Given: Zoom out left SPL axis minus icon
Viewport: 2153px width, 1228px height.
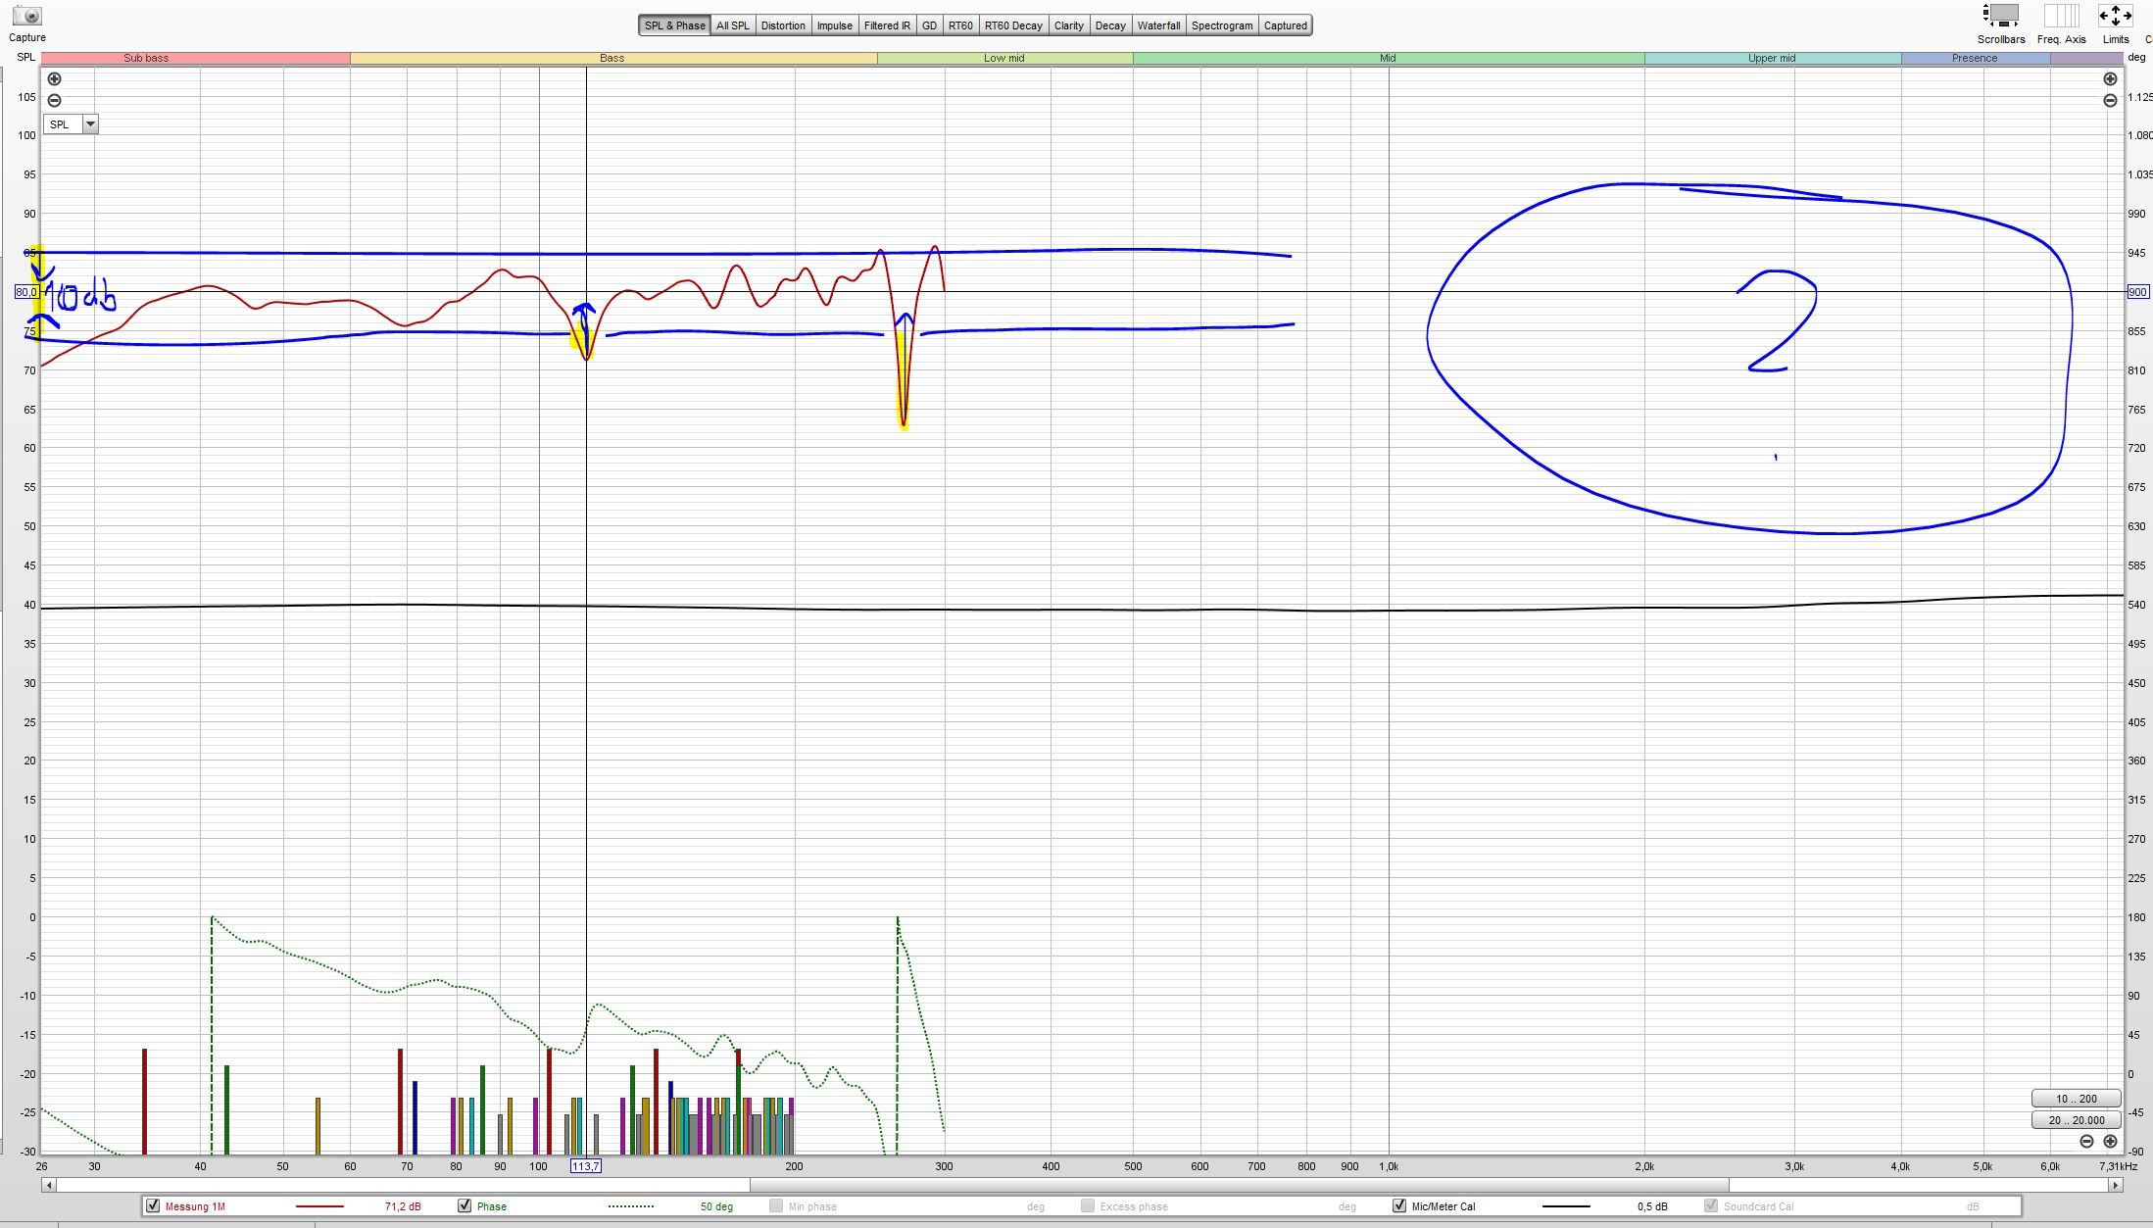Looking at the screenshot, I should coord(54,100).
